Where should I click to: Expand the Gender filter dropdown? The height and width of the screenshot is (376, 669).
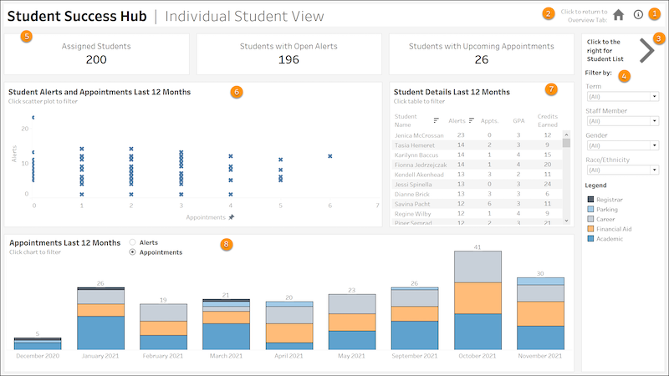pyautogui.click(x=621, y=147)
